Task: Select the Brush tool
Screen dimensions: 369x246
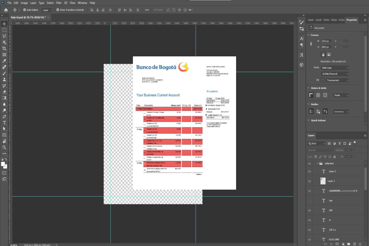Action: (x=4, y=73)
